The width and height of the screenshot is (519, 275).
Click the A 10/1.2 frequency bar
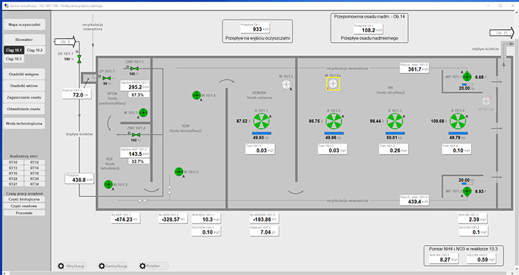coord(334,134)
